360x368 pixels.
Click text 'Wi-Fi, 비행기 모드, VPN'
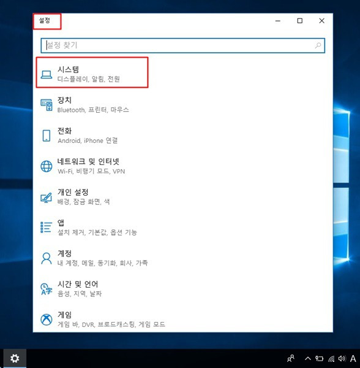pyautogui.click(x=91, y=171)
